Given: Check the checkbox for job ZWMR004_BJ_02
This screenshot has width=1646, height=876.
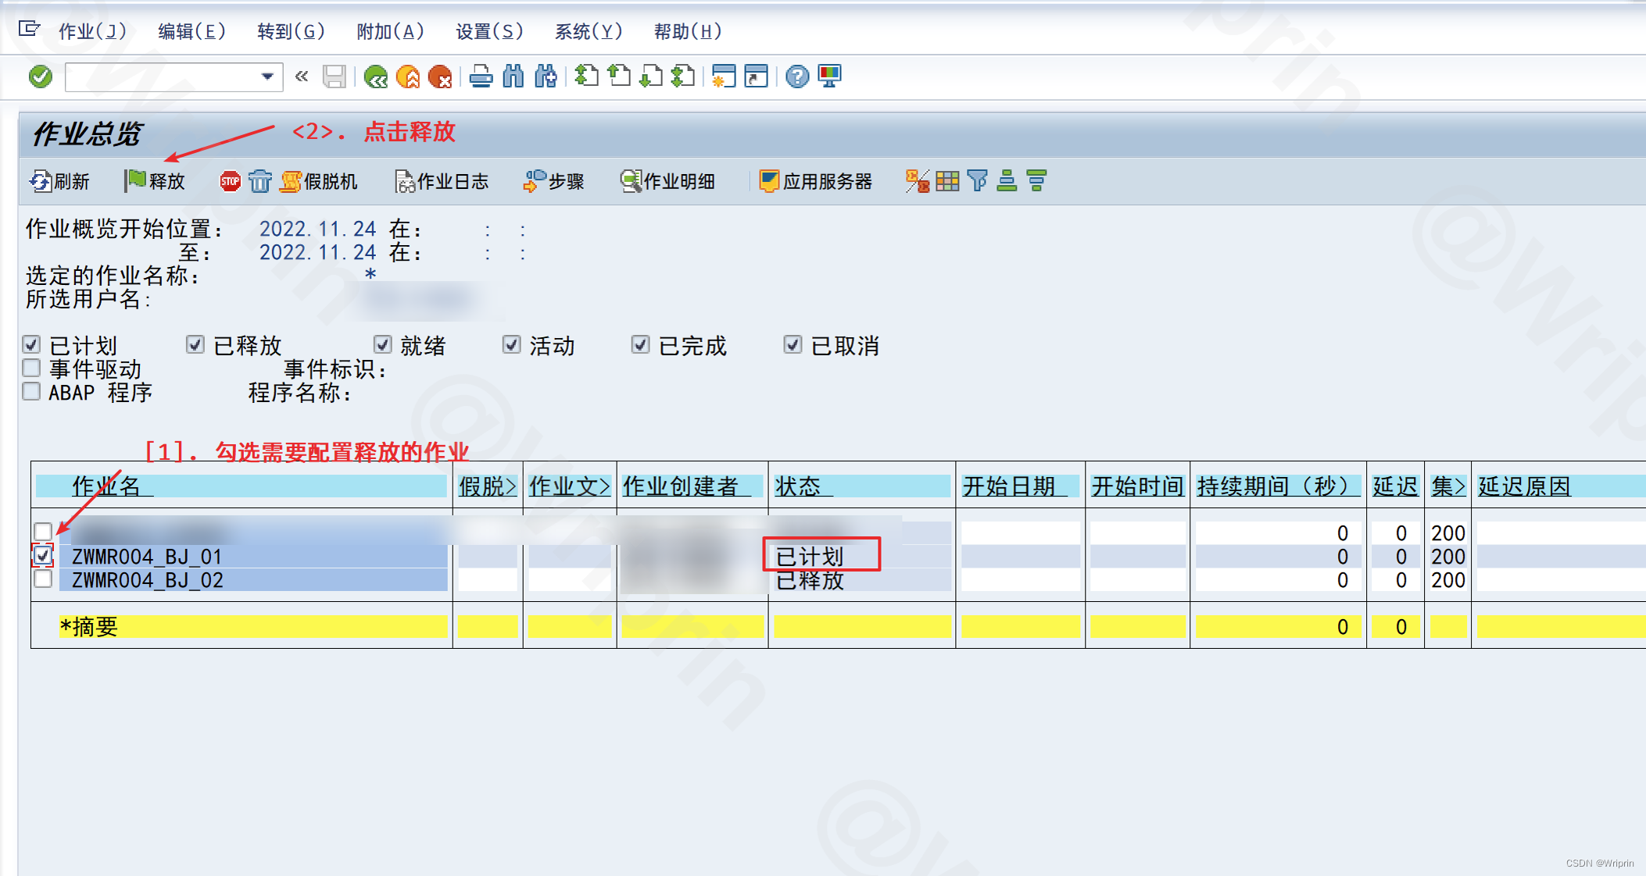Looking at the screenshot, I should (43, 580).
